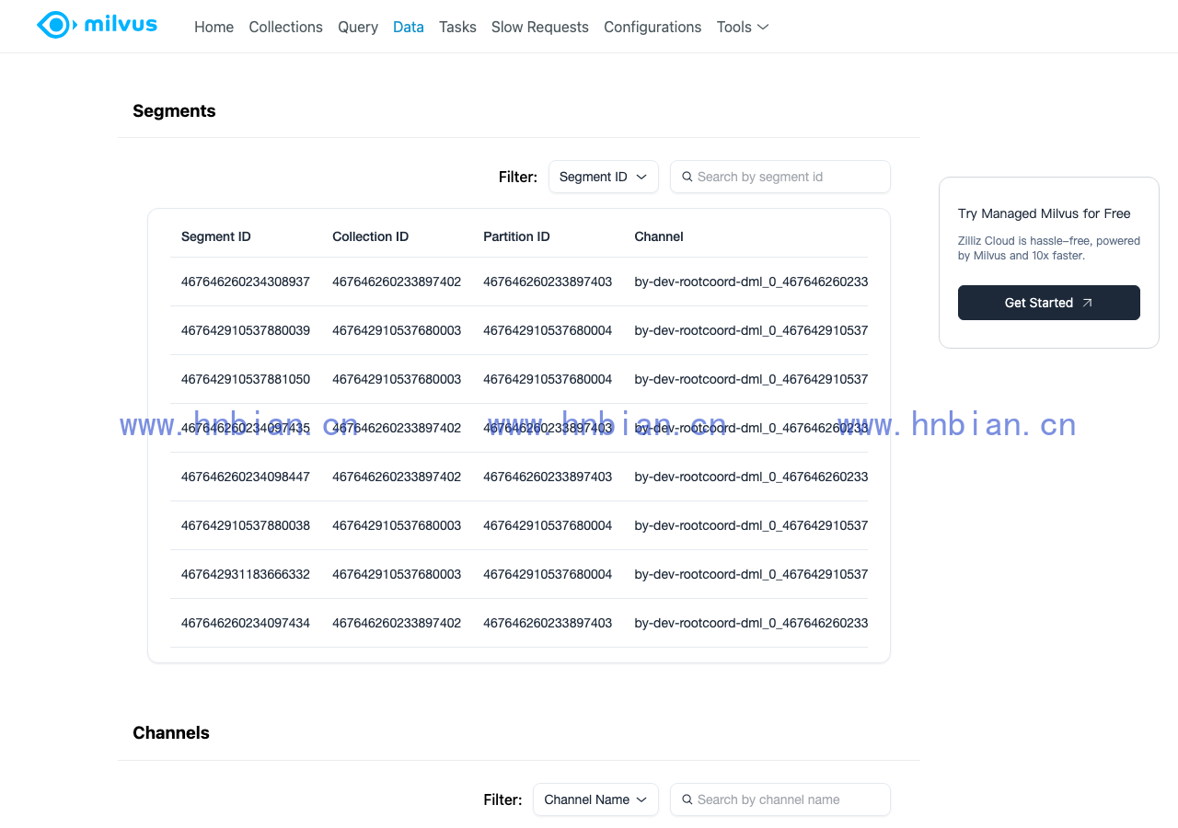Focus the Search by segment id field

(x=780, y=177)
